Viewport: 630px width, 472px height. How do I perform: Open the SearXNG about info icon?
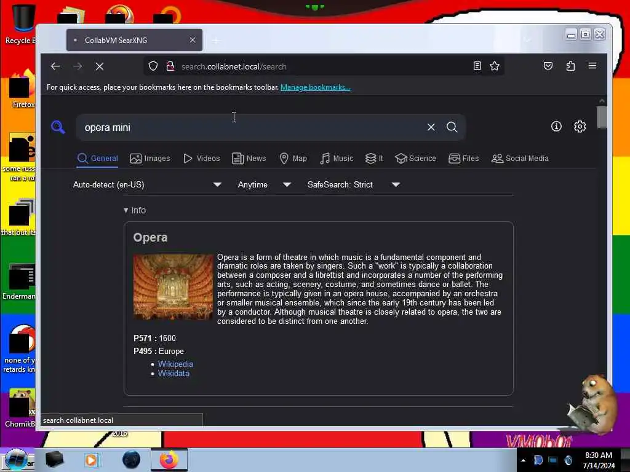click(x=556, y=127)
